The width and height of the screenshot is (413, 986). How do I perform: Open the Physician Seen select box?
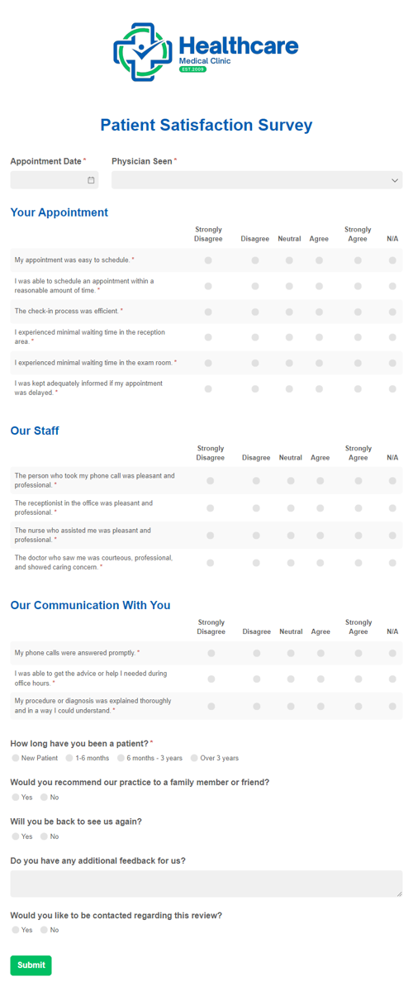click(x=257, y=180)
